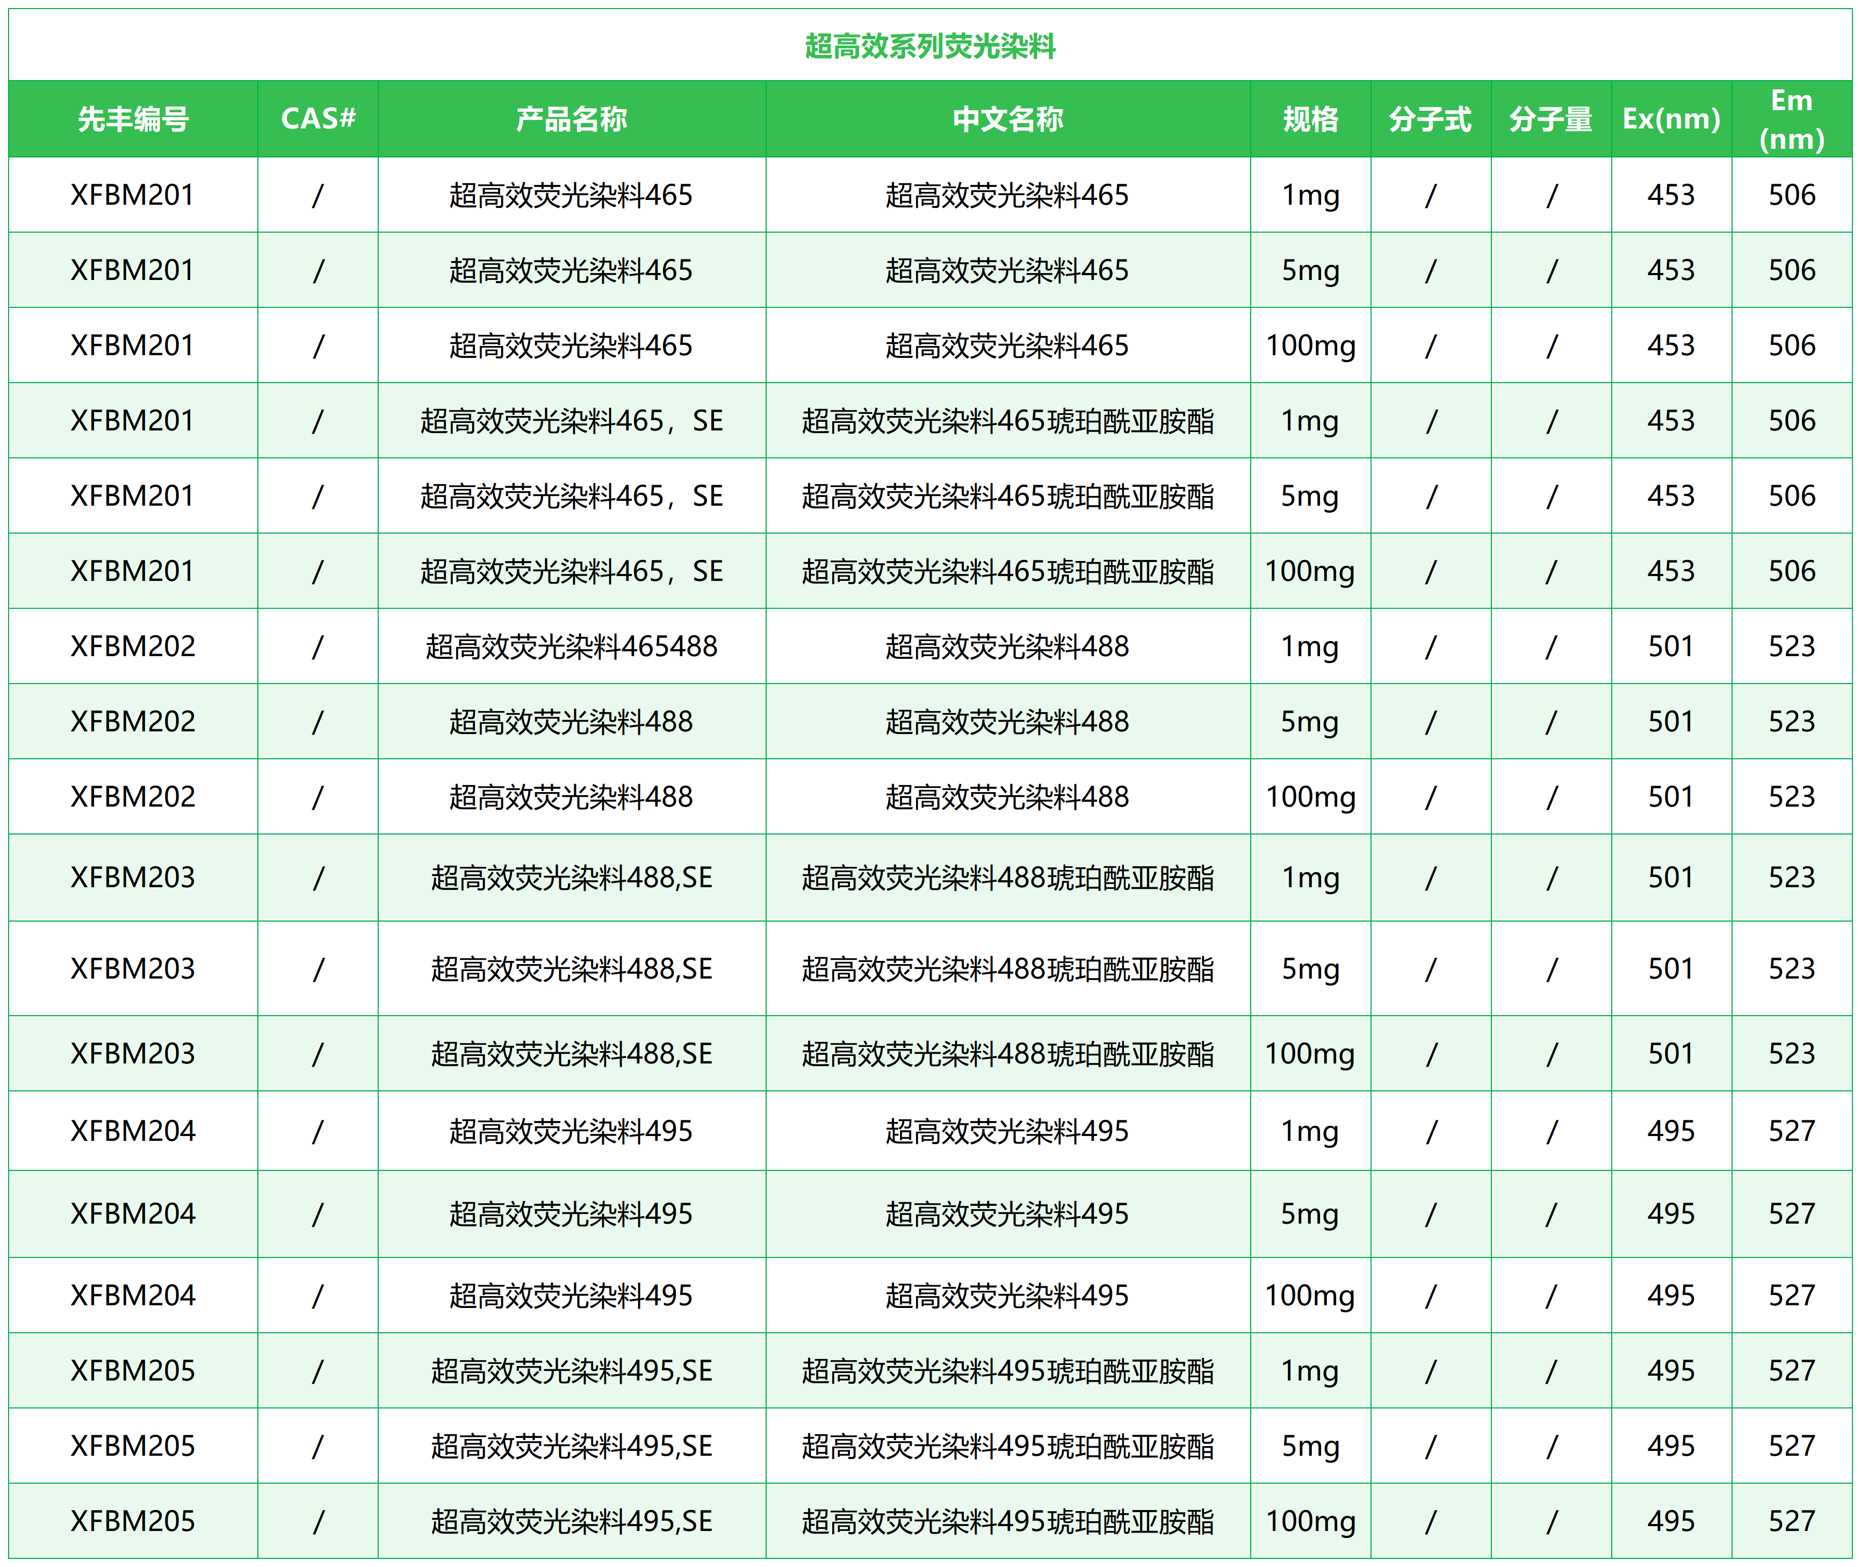This screenshot has height=1567, width=1861.
Task: Click Ex value 495 in XFBM205 1mg row
Action: [1671, 1371]
